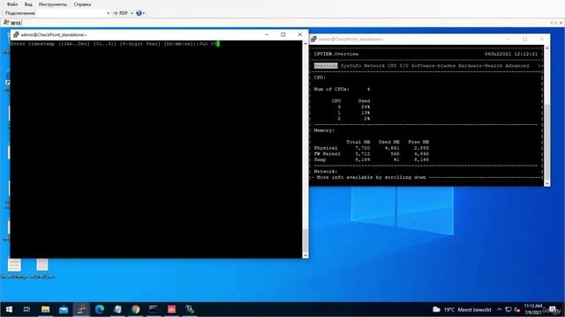
Task: Open the Справка menu
Action: click(82, 4)
